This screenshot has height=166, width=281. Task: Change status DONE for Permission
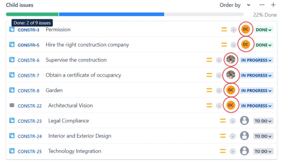(x=263, y=30)
